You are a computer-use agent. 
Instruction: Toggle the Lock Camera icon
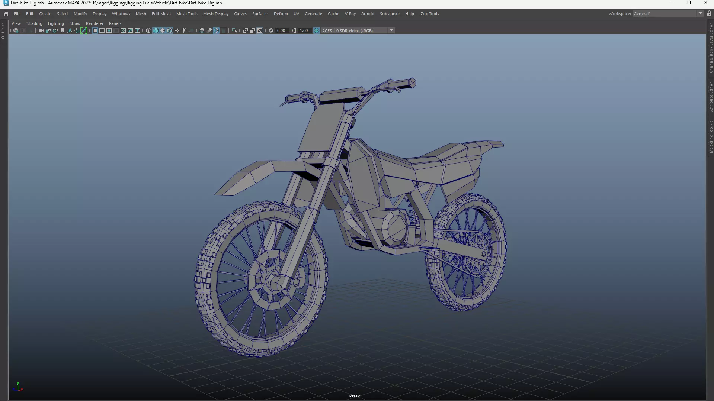coord(48,30)
